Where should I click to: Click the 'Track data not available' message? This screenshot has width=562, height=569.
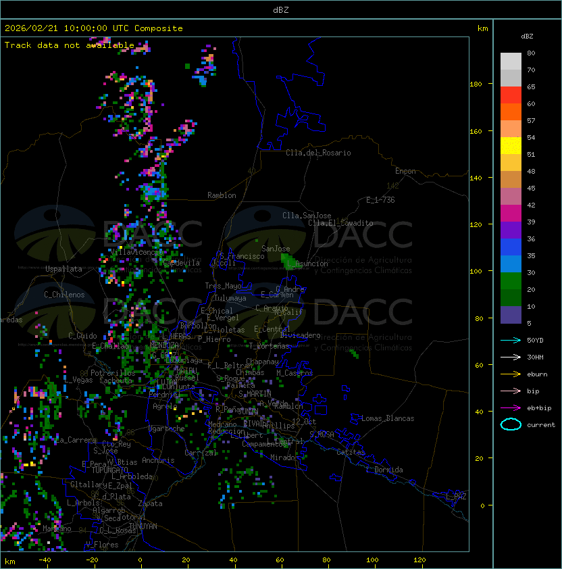click(x=70, y=45)
